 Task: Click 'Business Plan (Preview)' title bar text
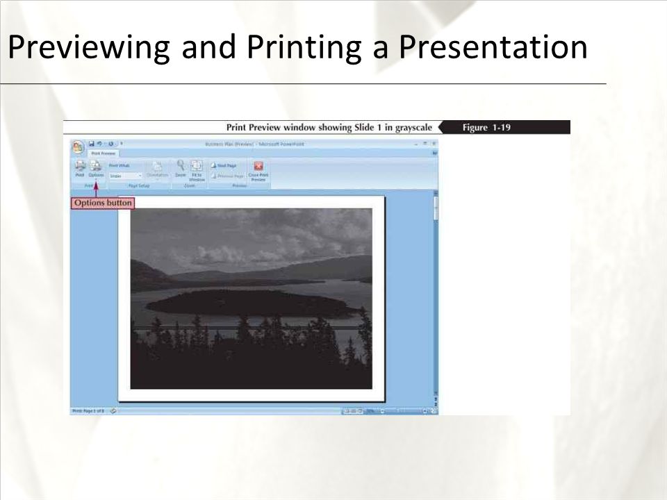tap(229, 144)
